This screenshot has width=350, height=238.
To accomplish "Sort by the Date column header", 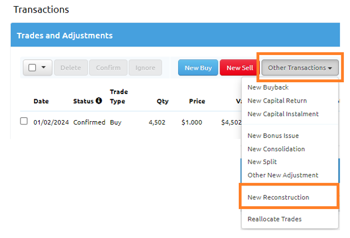I will 41,101.
